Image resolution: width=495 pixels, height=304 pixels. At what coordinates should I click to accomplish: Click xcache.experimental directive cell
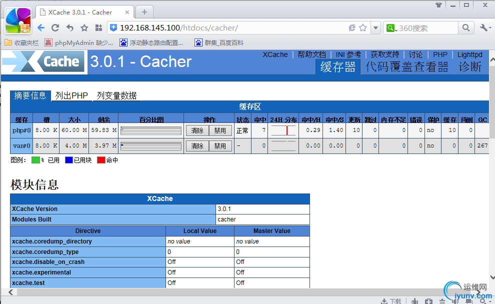88,272
